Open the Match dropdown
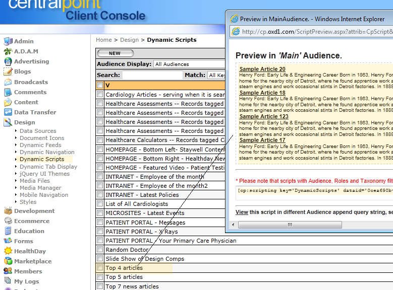The width and height of the screenshot is (393, 290). (x=217, y=75)
